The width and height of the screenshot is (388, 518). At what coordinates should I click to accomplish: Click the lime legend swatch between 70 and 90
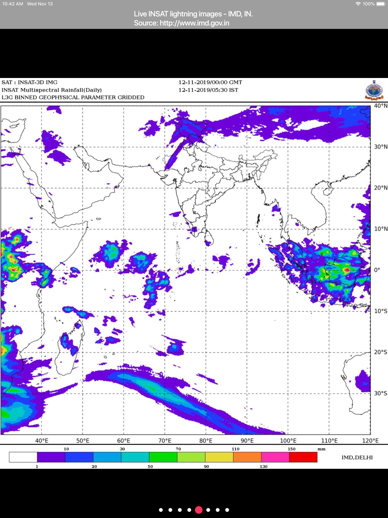[x=191, y=457]
